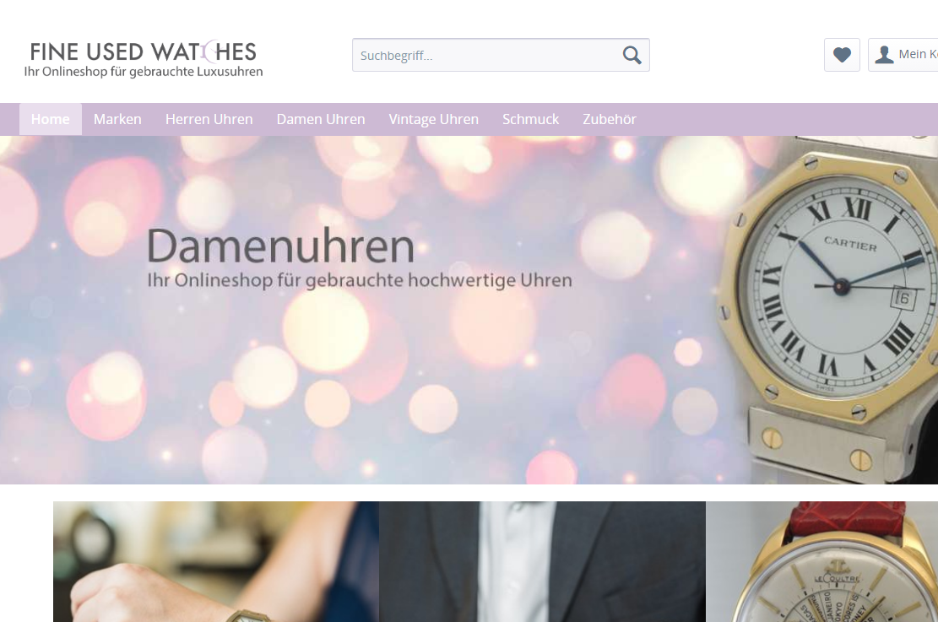Screen dimensions: 938x622
Task: Expand the Herren Uhren menu
Action: (x=209, y=119)
